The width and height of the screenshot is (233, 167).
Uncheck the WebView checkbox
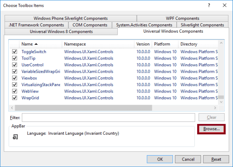click(x=15, y=91)
